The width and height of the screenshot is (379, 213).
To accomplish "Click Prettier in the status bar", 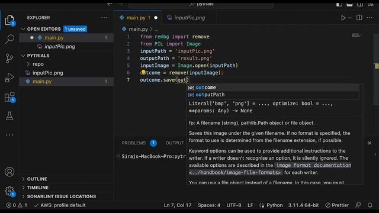I will [337, 205].
